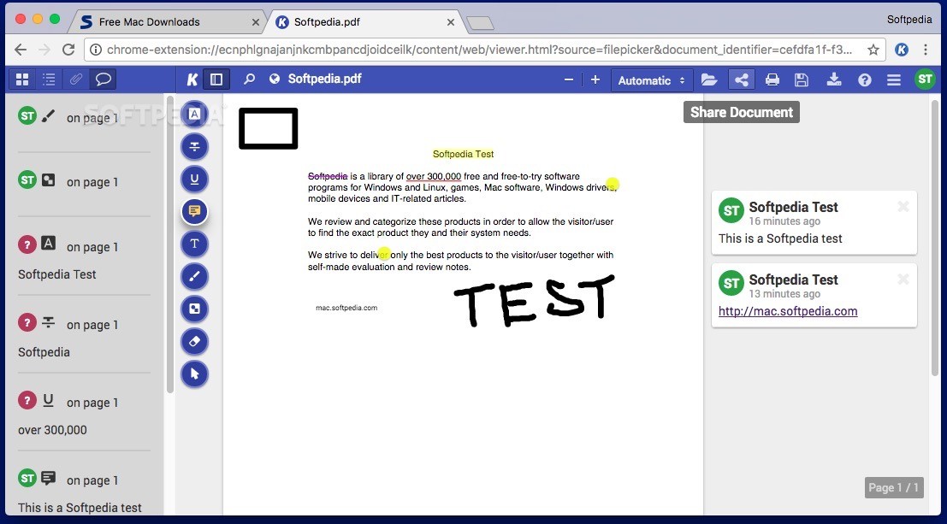Open the shape annotation on page 1
The width and height of the screenshot is (947, 524).
pos(84,184)
